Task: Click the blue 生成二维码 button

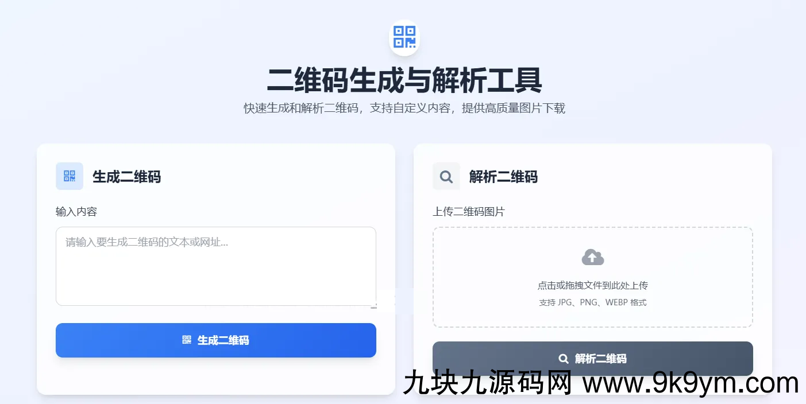Action: pyautogui.click(x=216, y=340)
